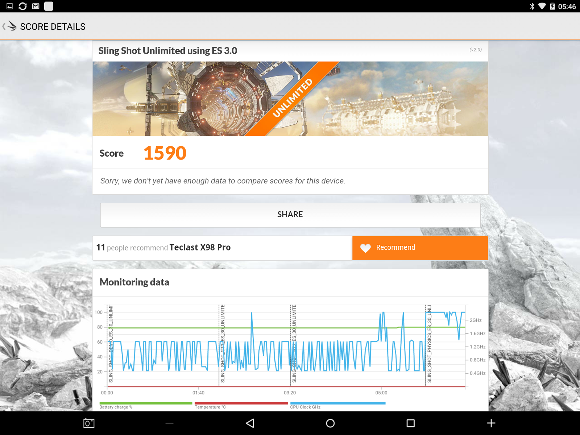Image resolution: width=580 pixels, height=435 pixels.
Task: Tap the Sling Shot Unlimited using ES 3.0 heading
Action: tap(168, 51)
